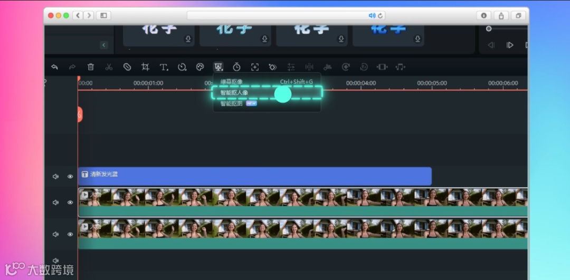Go back in the Safari window
Screen dimensions: 570x280
pyautogui.click(x=78, y=16)
